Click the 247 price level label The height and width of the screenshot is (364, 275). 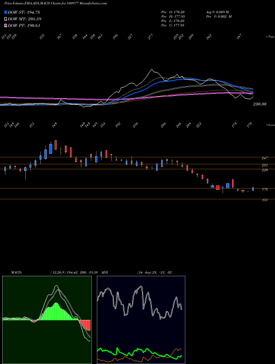tap(265, 158)
